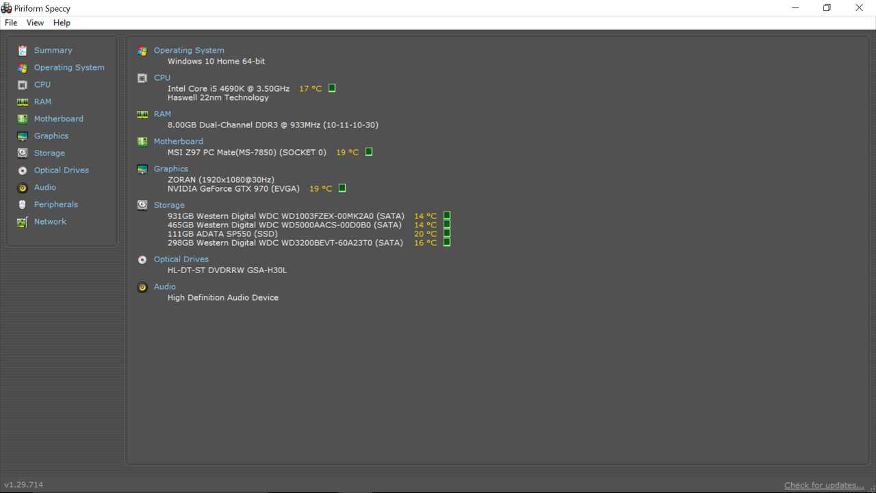Click the Optical Drives heading link in the summary
Viewport: 876px width, 493px height.
point(181,260)
